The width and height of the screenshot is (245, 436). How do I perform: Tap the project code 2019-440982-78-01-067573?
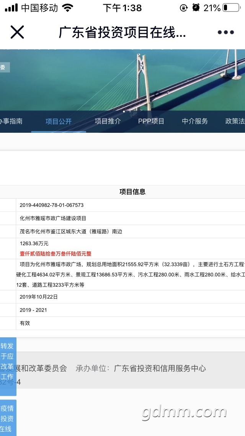pyautogui.click(x=52, y=205)
